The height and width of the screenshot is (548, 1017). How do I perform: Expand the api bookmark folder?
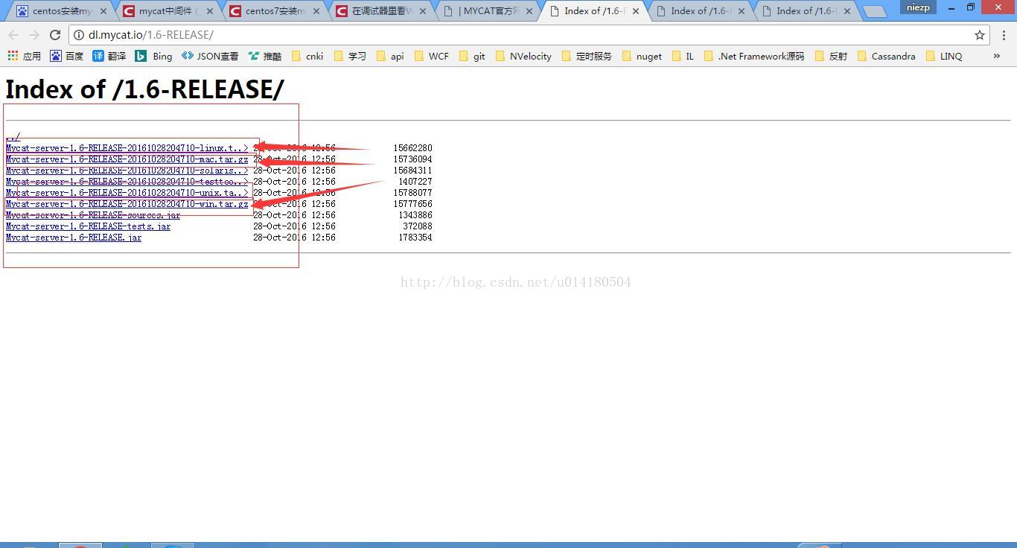(x=390, y=56)
